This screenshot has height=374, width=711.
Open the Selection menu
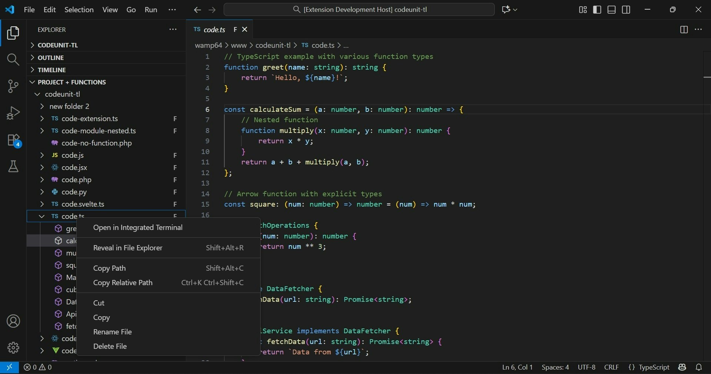(79, 10)
